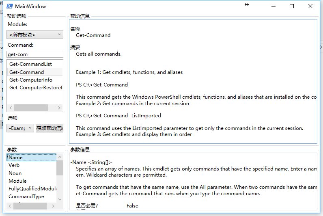
Task: Close the MainWindow
Action: pyautogui.click(x=310, y=6)
